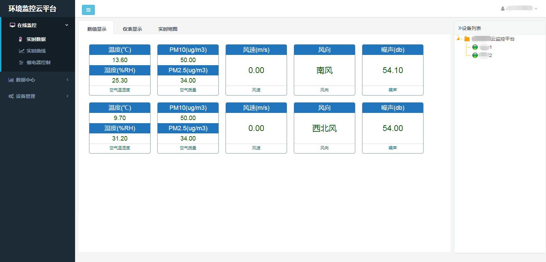
Task: Switch to the 实时地图 tab
Action: click(168, 29)
